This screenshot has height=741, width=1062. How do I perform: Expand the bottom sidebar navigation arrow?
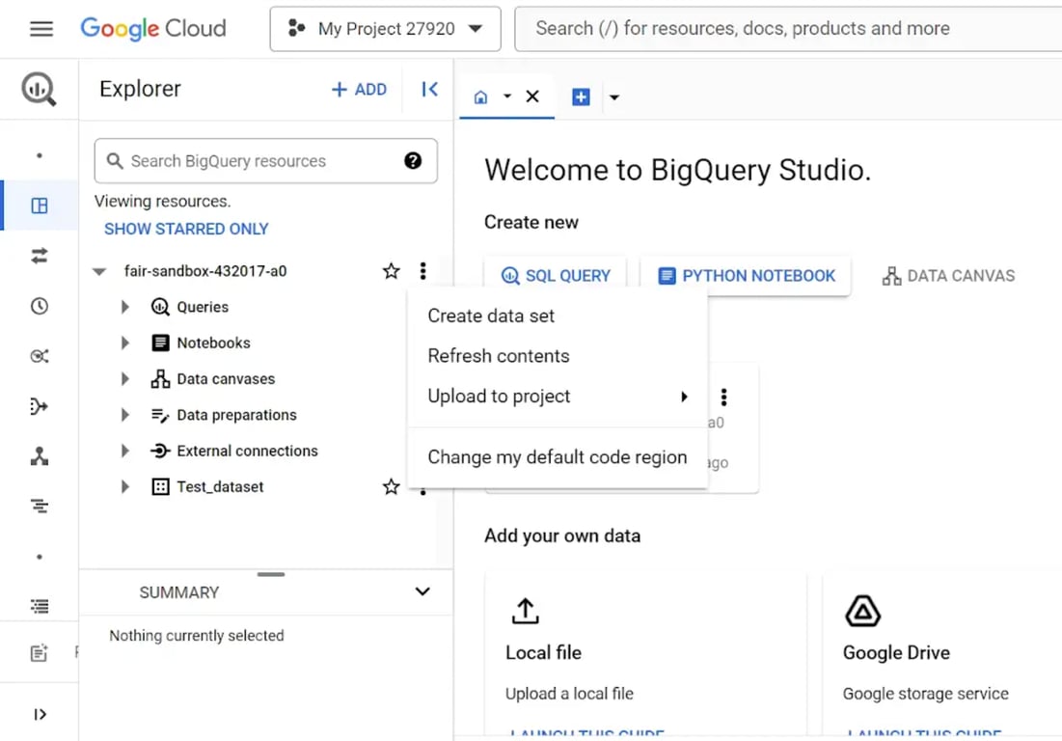(x=40, y=715)
